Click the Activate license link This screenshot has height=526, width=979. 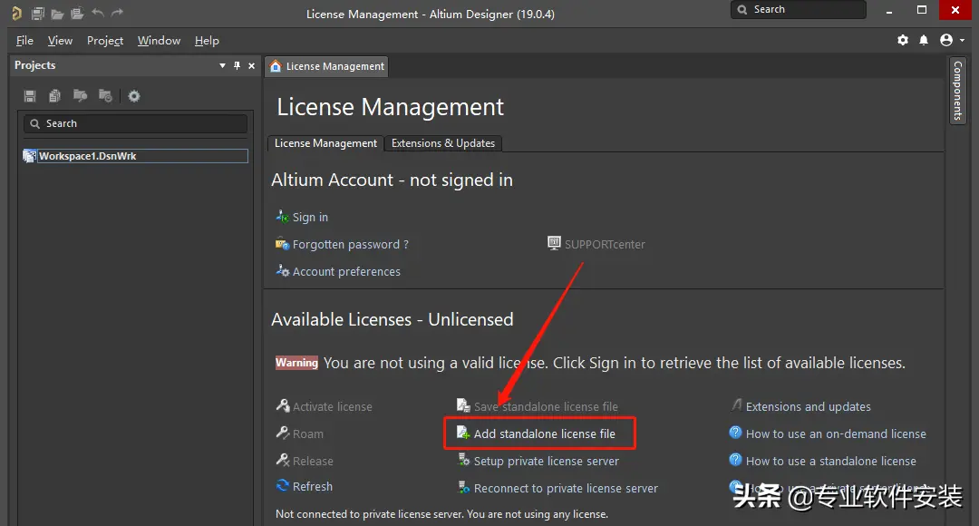pyautogui.click(x=332, y=406)
